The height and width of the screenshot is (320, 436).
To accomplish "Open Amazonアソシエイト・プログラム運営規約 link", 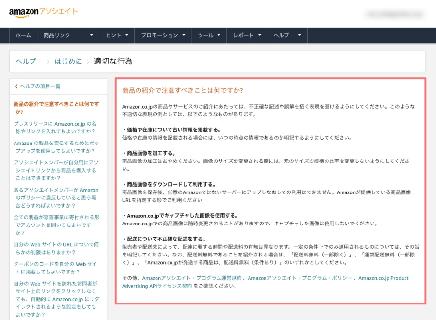I will pos(192,278).
